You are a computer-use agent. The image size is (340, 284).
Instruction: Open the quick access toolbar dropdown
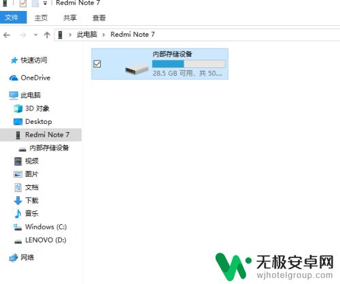[x=46, y=3]
